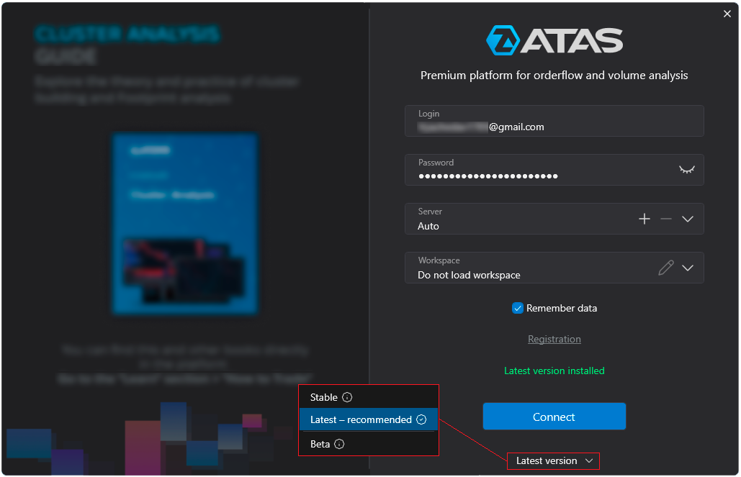
Task: Click checkmark icon beside Latest – recommended
Action: 421,419
